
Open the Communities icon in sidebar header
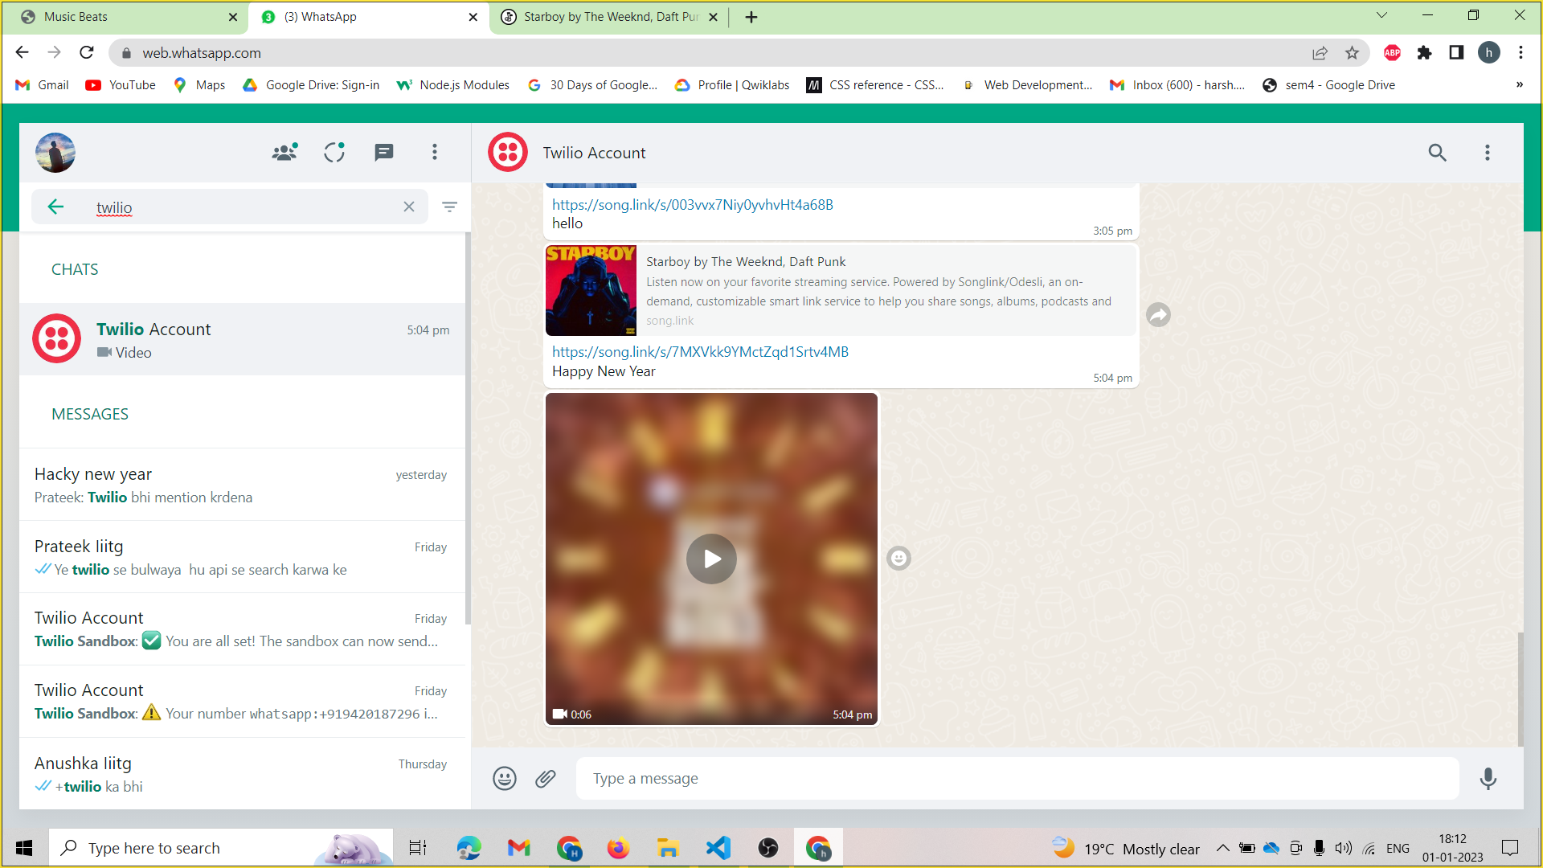coord(284,153)
